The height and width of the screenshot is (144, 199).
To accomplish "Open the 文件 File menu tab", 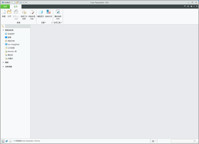I will point(5,7).
